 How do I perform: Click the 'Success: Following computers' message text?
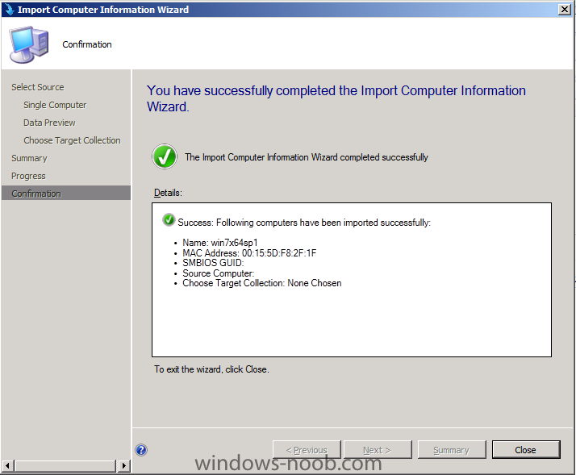click(x=304, y=223)
